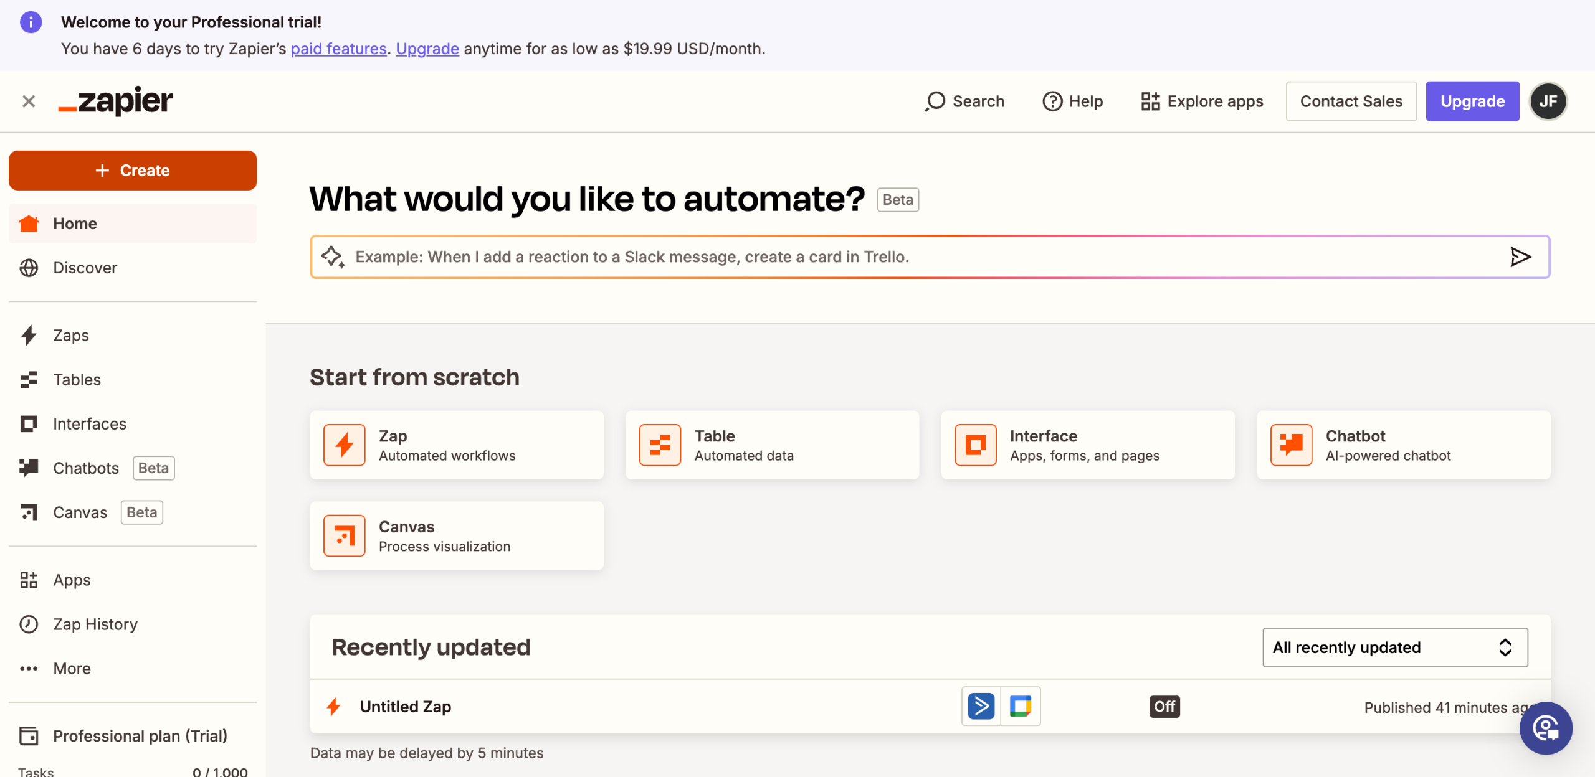
Task: Click the Interface card icon
Action: tap(975, 445)
